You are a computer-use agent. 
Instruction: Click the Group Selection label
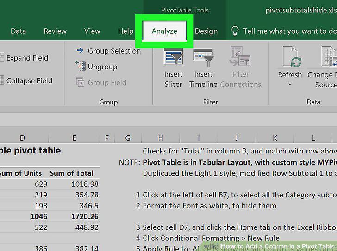[114, 51]
